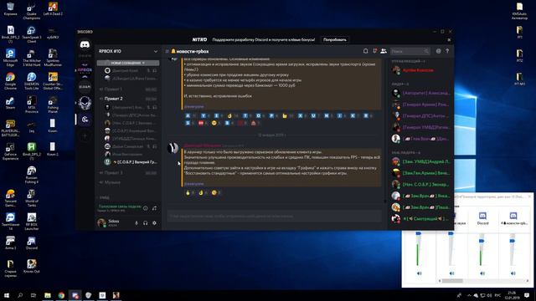Select user [С.О.Б.Р.] Валерий in voice list
536x301 pixels.
(131, 161)
